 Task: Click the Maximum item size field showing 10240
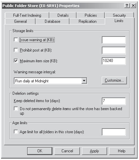[x=114, y=61]
